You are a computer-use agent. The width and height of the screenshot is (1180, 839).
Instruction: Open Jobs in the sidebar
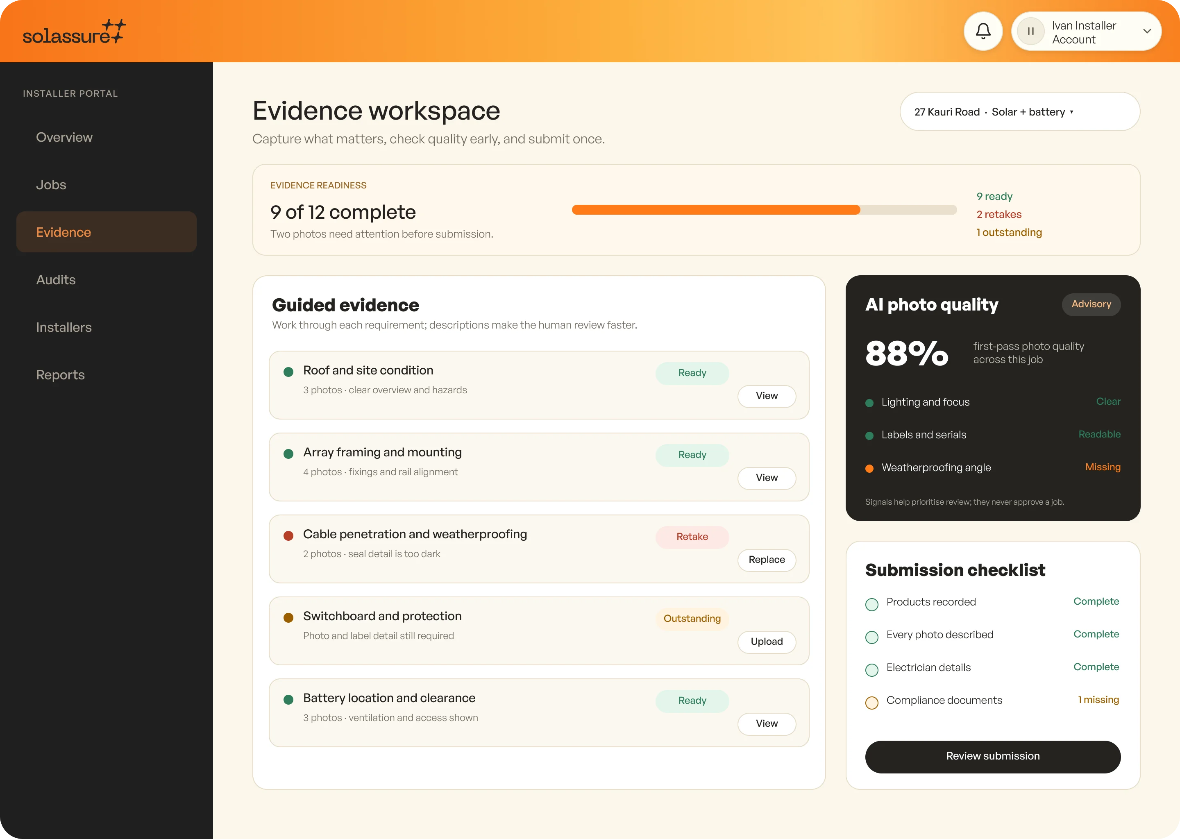click(107, 184)
